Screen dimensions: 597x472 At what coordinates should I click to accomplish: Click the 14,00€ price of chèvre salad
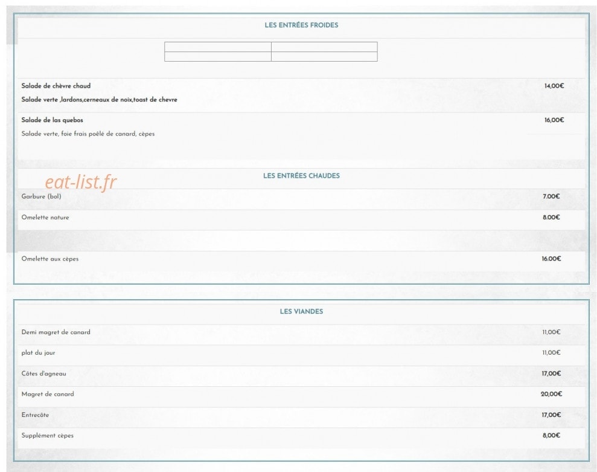pyautogui.click(x=554, y=86)
